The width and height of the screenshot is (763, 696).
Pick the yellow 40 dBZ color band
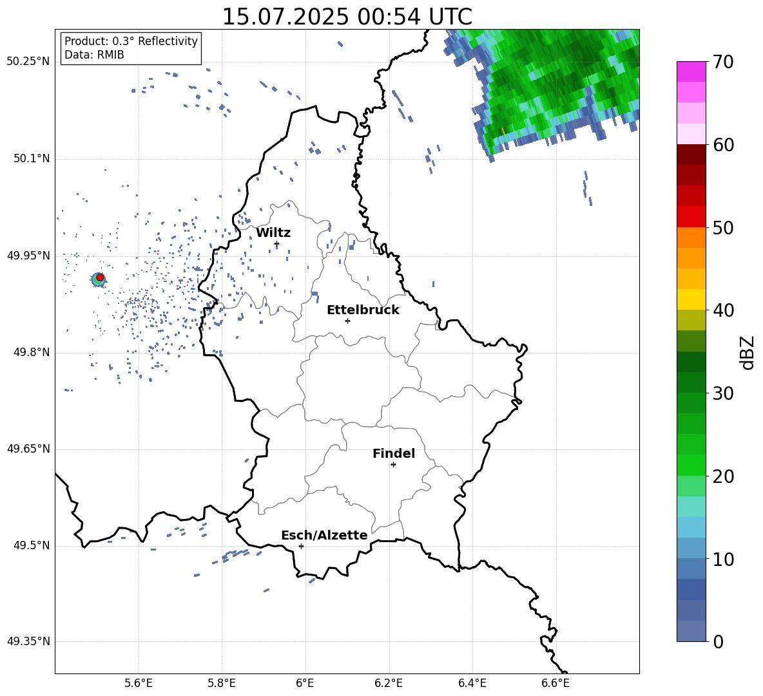click(x=691, y=299)
